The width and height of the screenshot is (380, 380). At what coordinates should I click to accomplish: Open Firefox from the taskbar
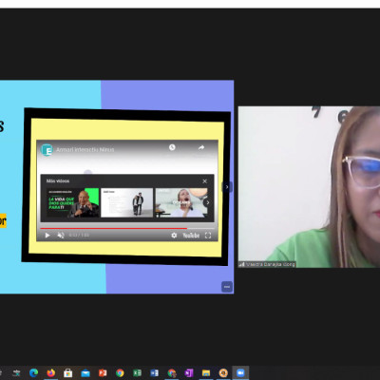[x=50, y=373]
